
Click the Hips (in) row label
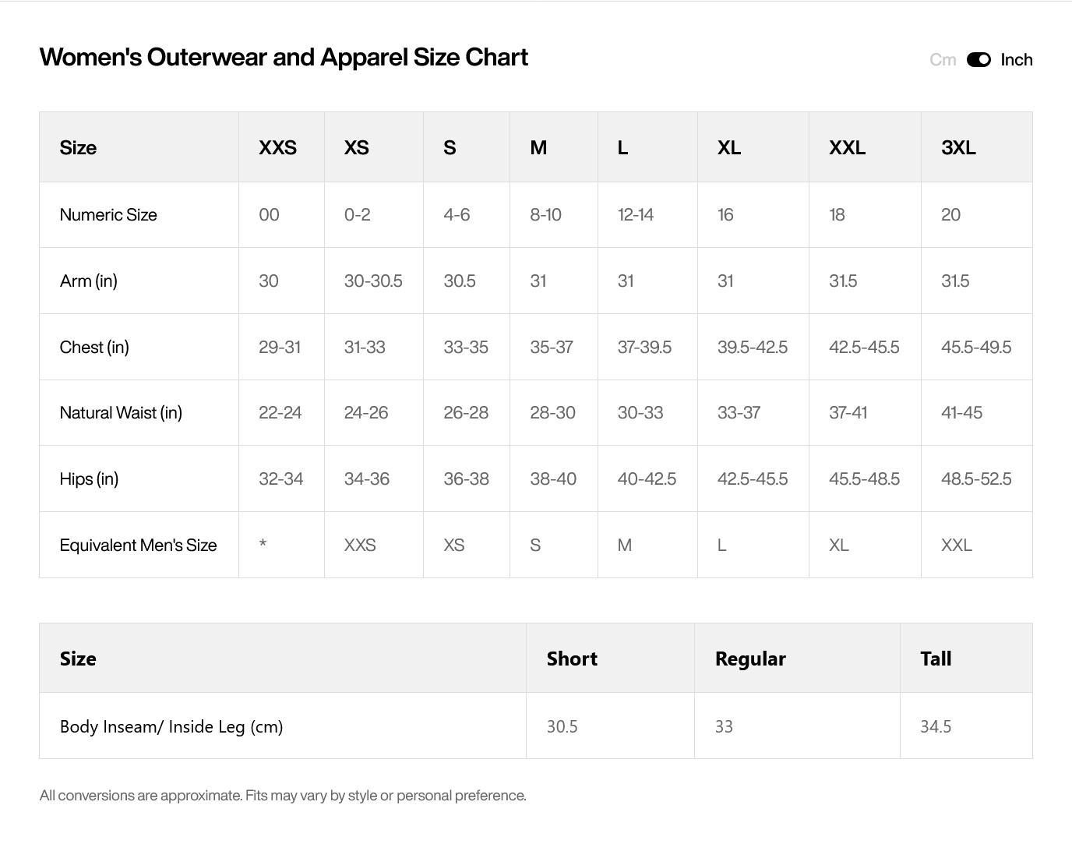(89, 479)
